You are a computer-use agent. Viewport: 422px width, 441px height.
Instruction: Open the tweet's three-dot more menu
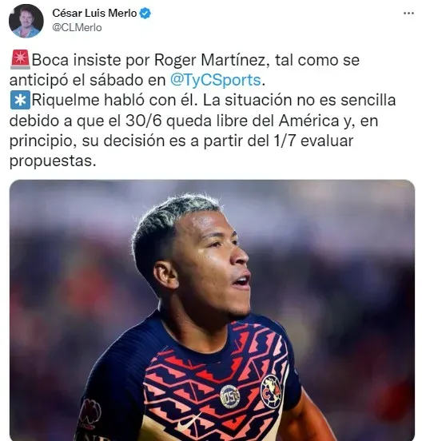[x=408, y=14]
